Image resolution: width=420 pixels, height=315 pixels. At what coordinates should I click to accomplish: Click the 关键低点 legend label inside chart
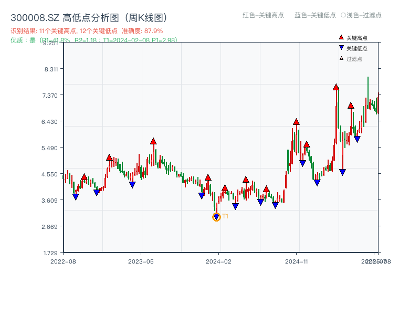[357, 48]
